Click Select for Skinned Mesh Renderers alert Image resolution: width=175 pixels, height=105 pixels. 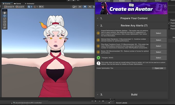[x=159, y=40]
